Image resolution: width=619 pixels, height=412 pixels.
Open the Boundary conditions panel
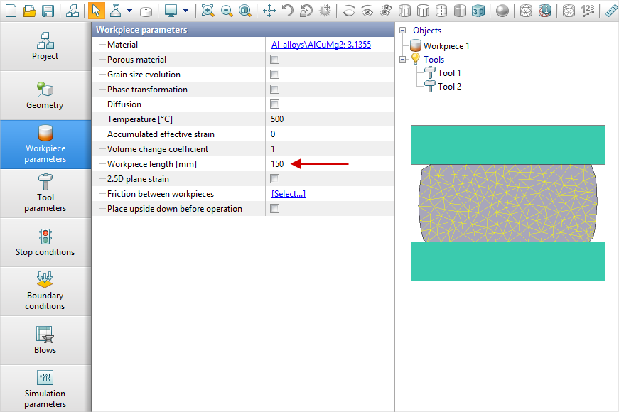45,291
